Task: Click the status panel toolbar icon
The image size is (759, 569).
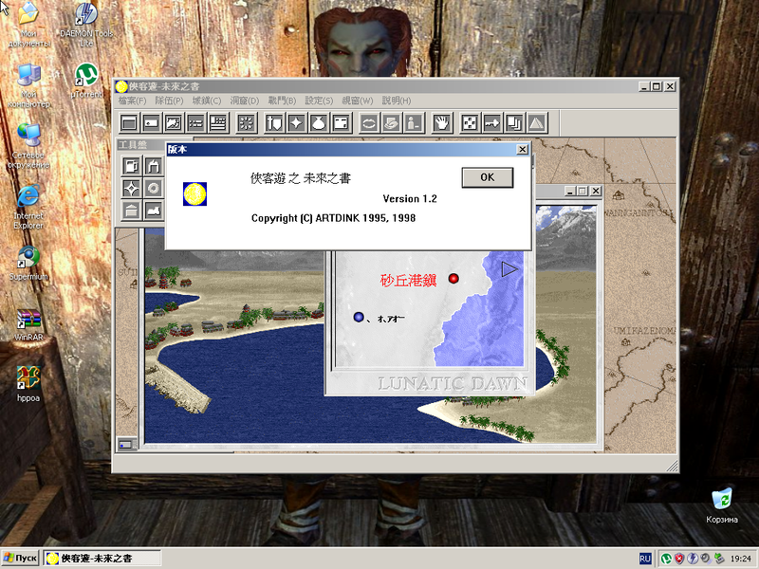Action: point(342,123)
